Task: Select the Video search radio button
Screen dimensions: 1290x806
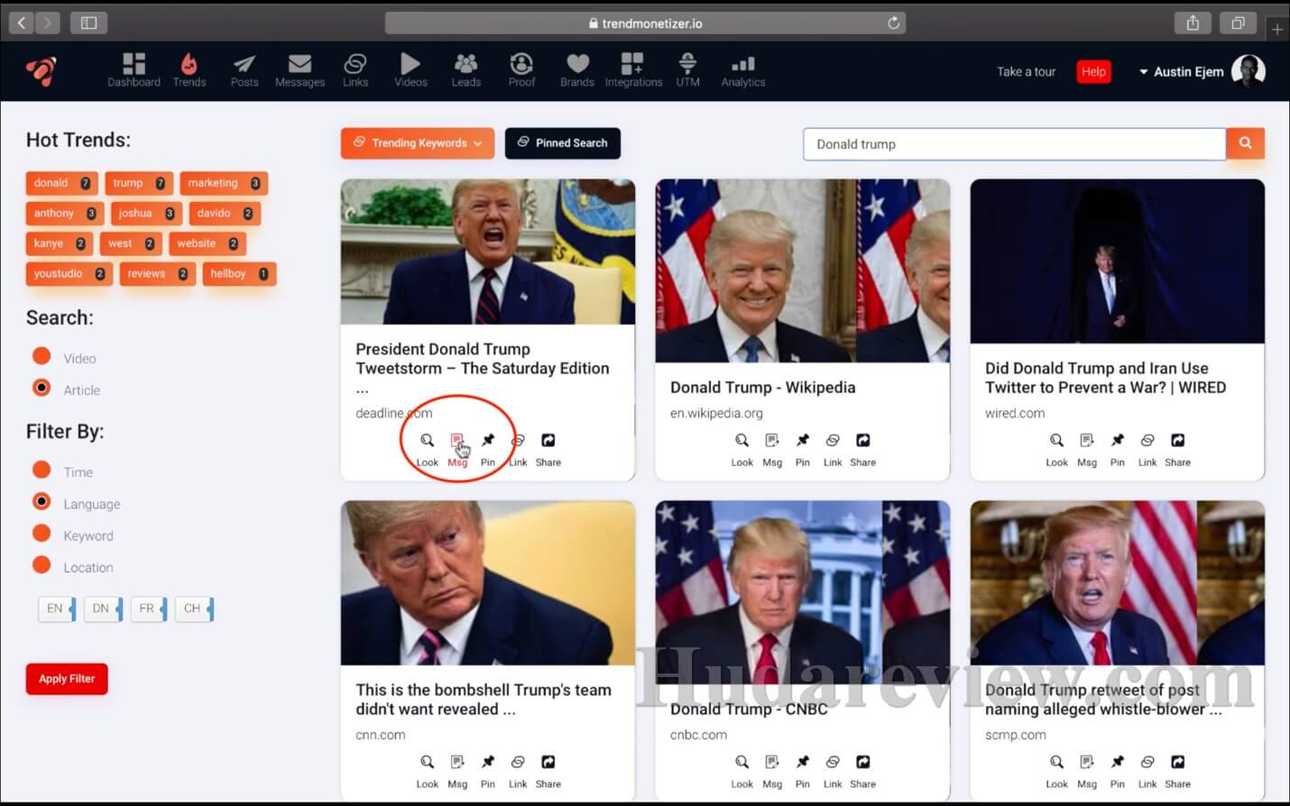Action: coord(41,355)
